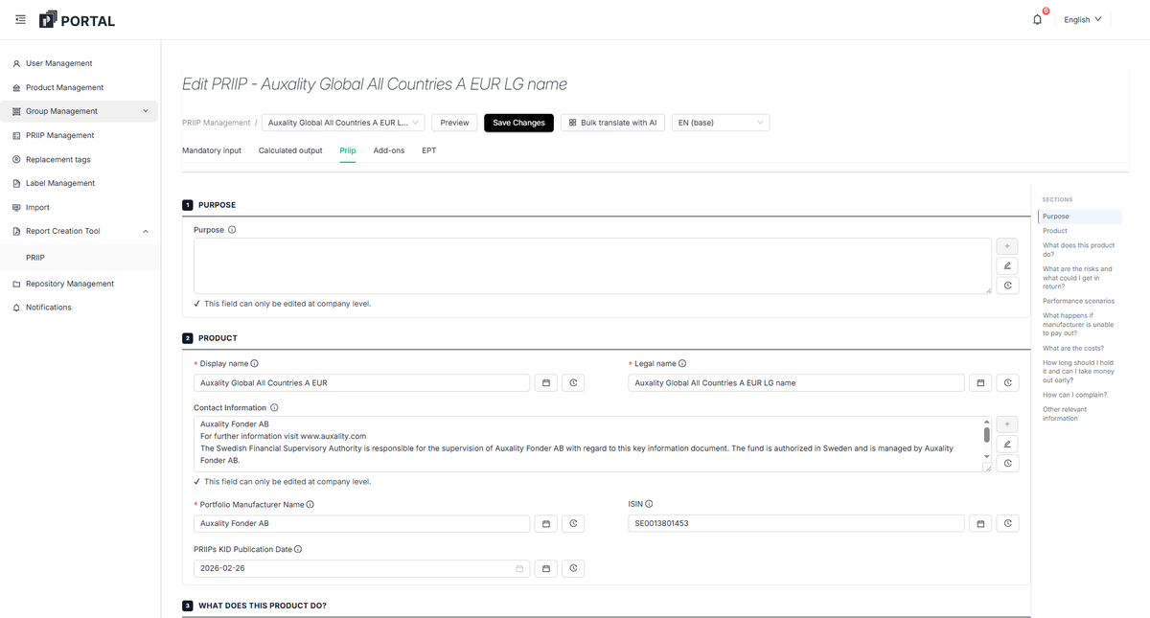1150x618 pixels.
Task: Open the Auxality Global All Countries product dropdown
Action: [x=343, y=123]
